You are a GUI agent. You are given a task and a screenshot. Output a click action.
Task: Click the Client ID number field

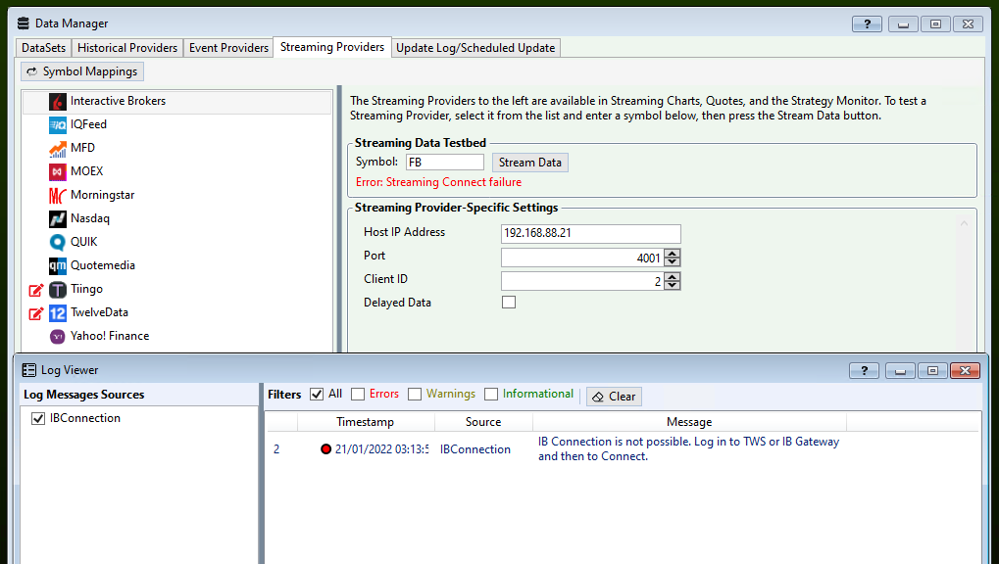coord(582,281)
